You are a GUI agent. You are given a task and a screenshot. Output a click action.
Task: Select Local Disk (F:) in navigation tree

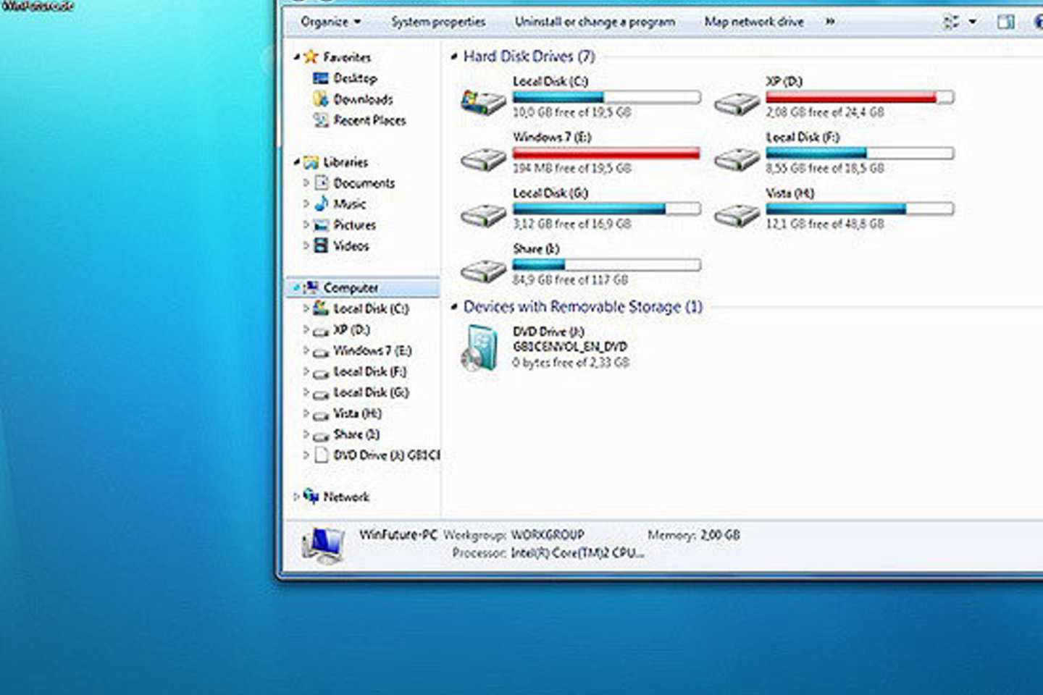click(370, 371)
